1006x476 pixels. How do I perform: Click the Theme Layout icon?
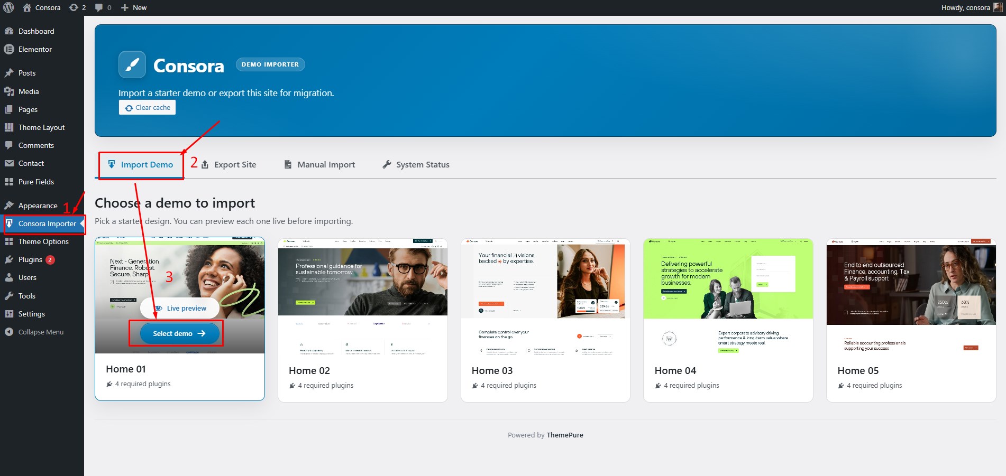click(x=9, y=127)
